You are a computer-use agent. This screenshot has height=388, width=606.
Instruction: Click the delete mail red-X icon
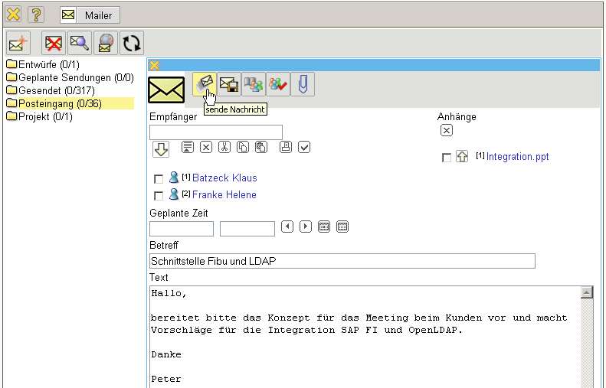[x=53, y=44]
